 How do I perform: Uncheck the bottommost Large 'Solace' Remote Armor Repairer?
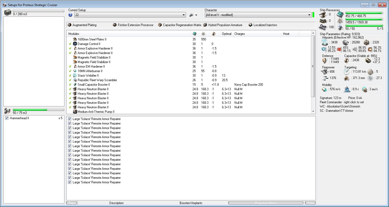pos(70,182)
